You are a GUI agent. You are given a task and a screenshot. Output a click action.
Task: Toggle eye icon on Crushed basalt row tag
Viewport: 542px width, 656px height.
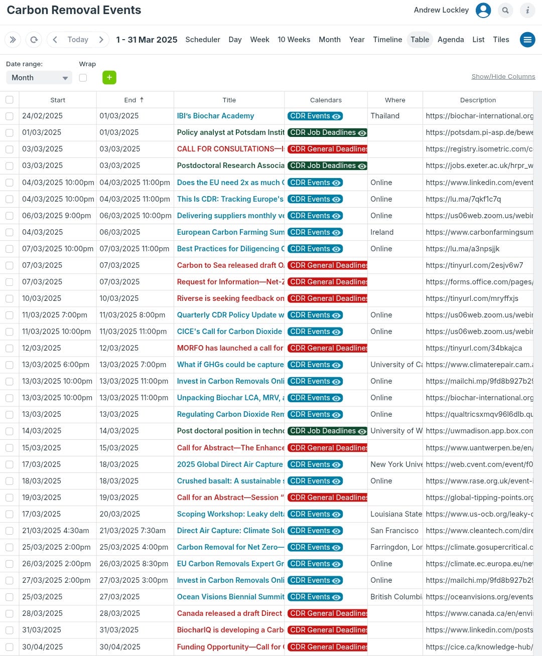(337, 481)
